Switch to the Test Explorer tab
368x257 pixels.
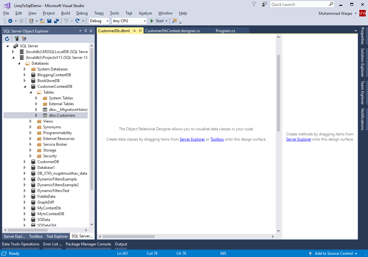(57, 236)
